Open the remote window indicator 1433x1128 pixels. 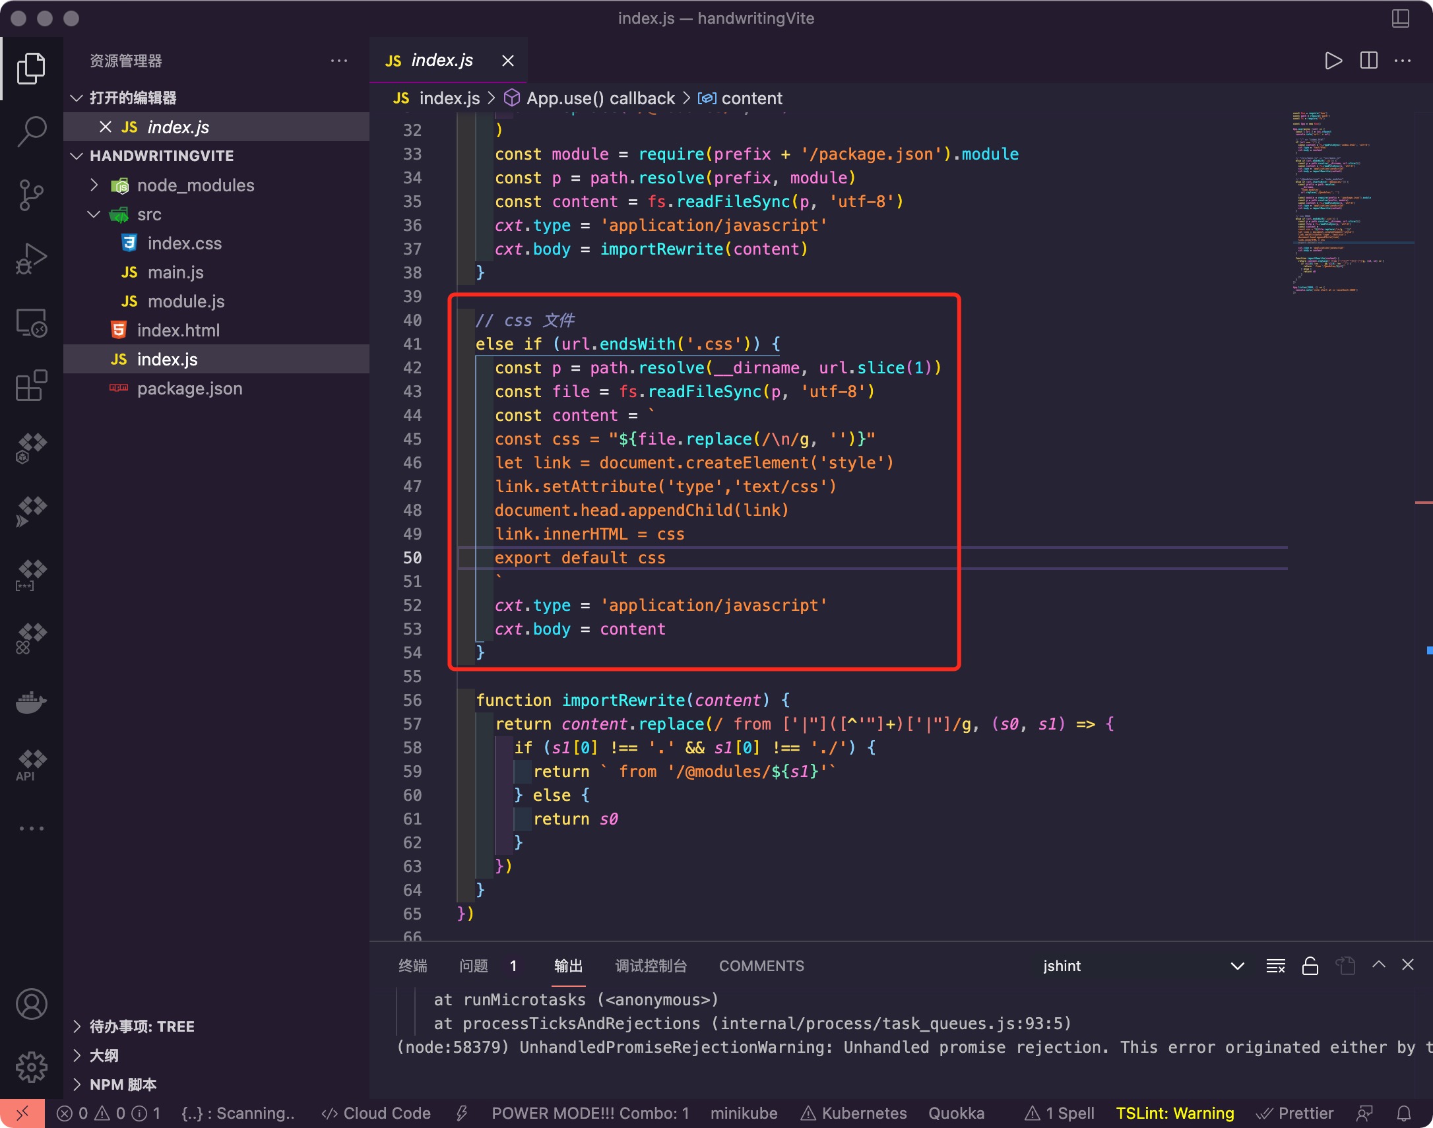point(22,1113)
